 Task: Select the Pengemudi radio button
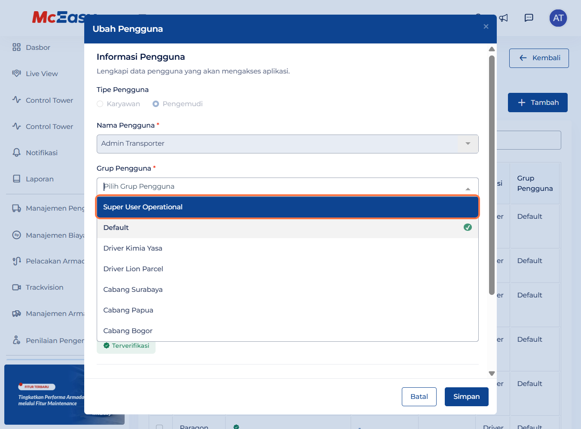pos(156,104)
